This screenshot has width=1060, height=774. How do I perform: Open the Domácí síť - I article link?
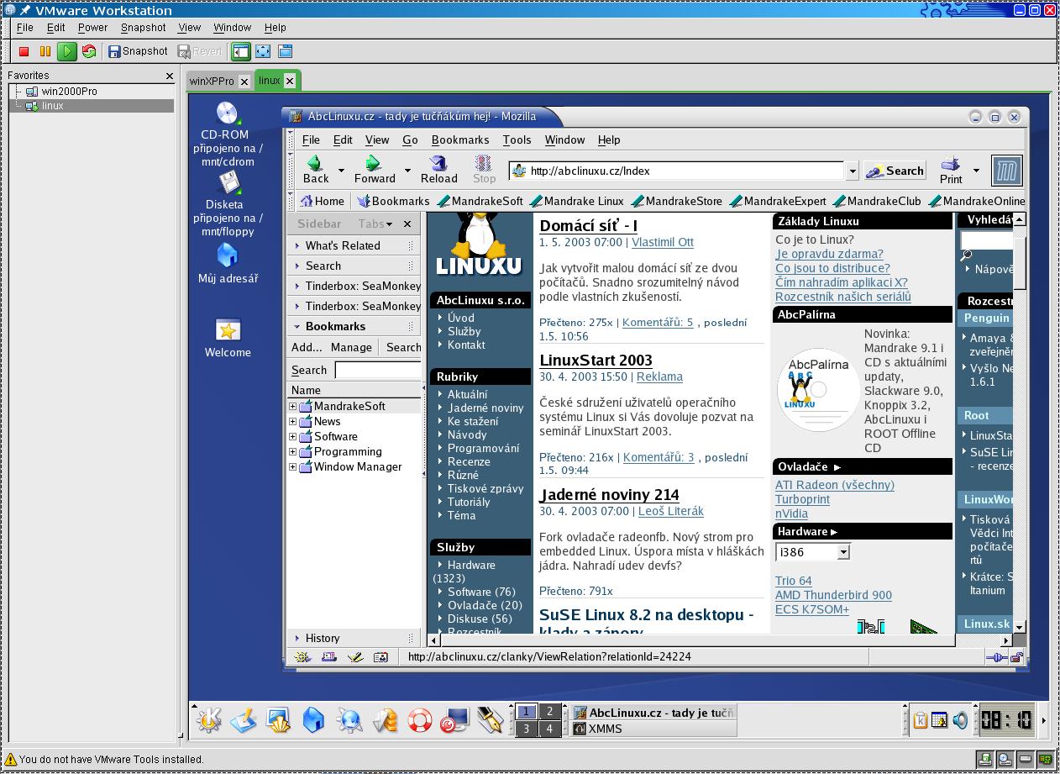click(588, 225)
